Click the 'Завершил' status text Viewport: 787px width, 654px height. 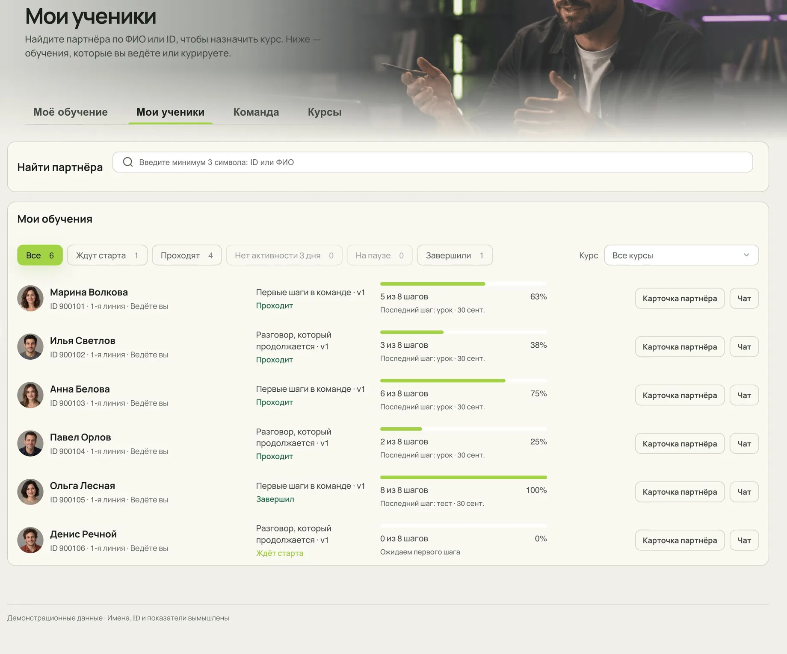point(275,499)
